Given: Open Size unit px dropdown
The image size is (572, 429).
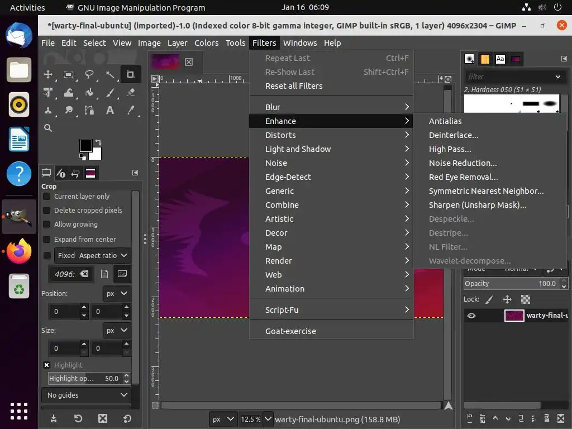Looking at the screenshot, I should tap(117, 331).
